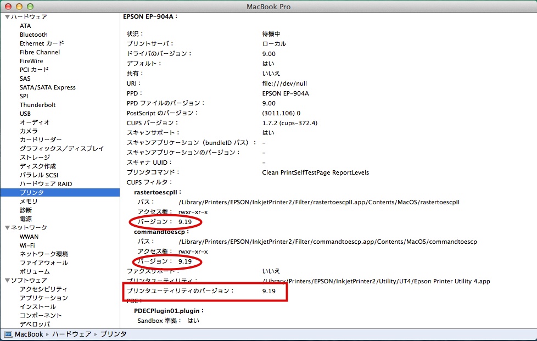
Task: Select USB in the sidebar
Action: (25, 114)
